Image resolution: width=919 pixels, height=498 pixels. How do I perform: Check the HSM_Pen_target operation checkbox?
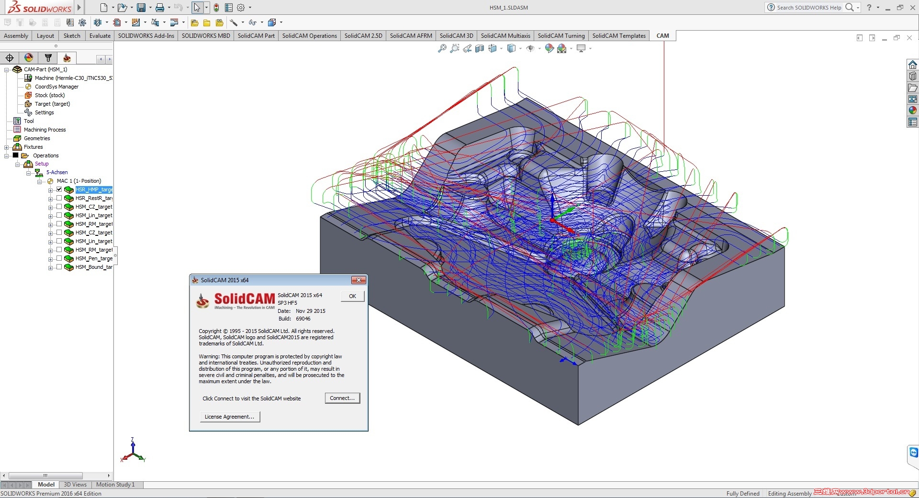[x=59, y=258]
